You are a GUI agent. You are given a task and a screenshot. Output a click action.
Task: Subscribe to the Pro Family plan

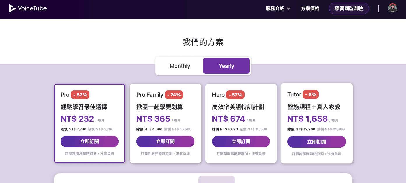click(x=165, y=141)
